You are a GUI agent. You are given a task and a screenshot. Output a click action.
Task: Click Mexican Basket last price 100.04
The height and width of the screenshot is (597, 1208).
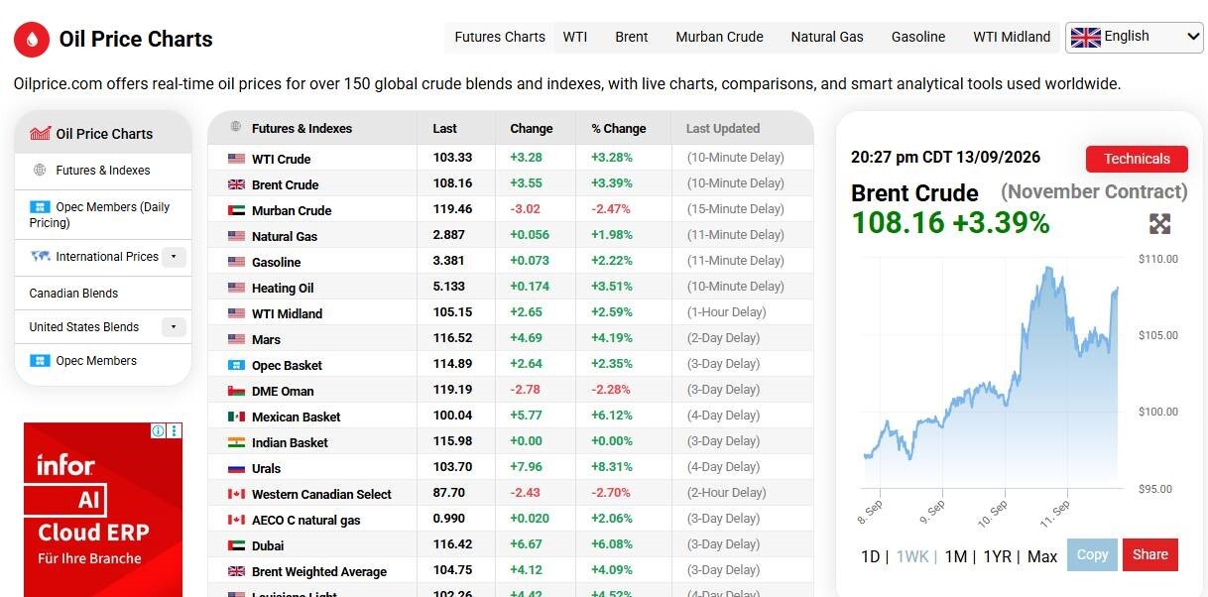point(452,416)
